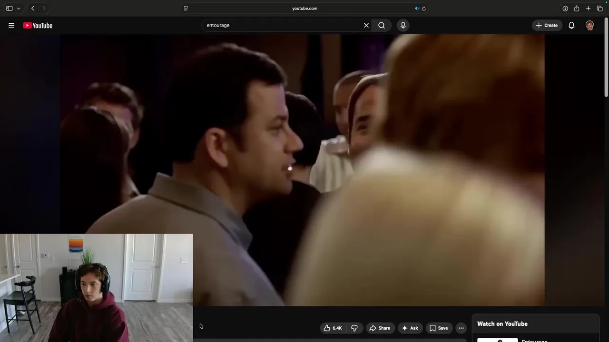Image resolution: width=609 pixels, height=342 pixels.
Task: Open a new Safari tab
Action: tap(588, 8)
